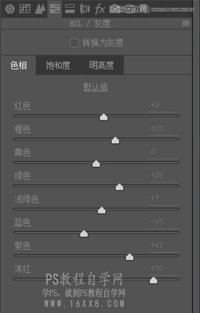
Task: Switch to the 明亮度 tab
Action: click(102, 65)
